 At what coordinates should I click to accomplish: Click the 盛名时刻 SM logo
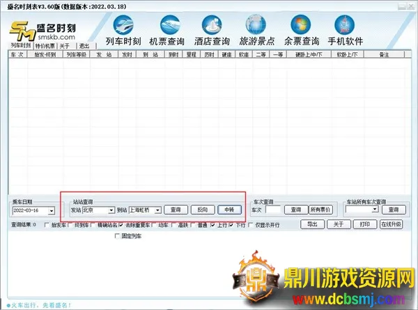pyautogui.click(x=43, y=31)
